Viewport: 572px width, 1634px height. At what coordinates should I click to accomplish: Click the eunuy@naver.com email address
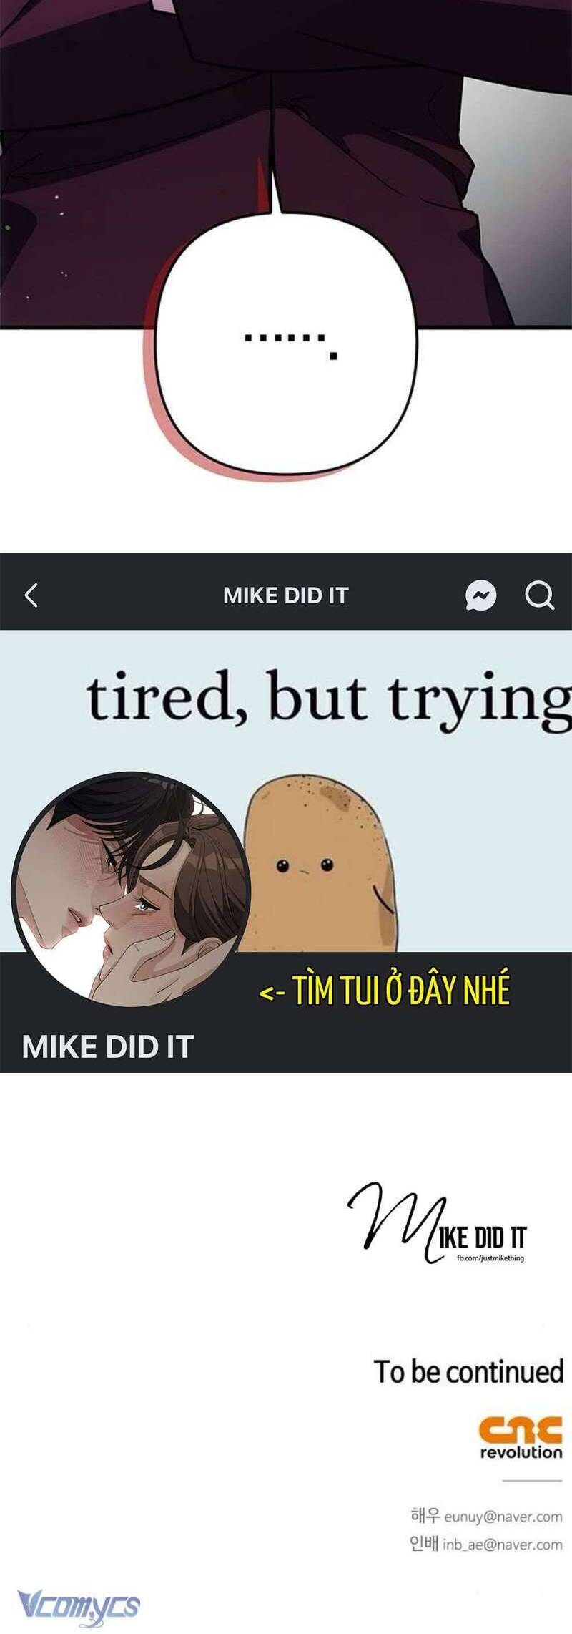(x=503, y=1517)
